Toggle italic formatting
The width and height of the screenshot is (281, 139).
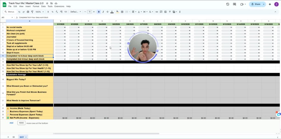(x=103, y=12)
